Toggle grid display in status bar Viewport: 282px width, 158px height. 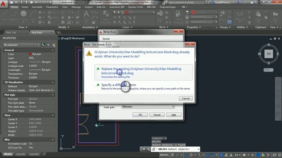172,155
